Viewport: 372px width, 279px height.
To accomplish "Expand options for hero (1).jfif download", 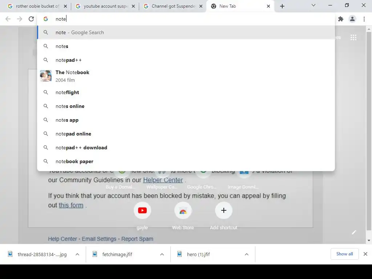I will point(247,254).
